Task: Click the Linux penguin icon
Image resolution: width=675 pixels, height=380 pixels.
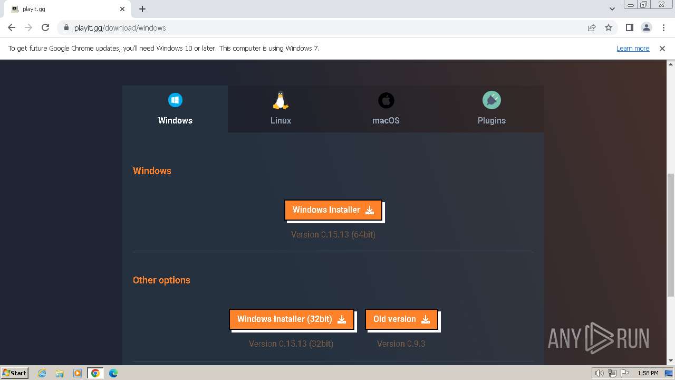Action: click(x=281, y=100)
